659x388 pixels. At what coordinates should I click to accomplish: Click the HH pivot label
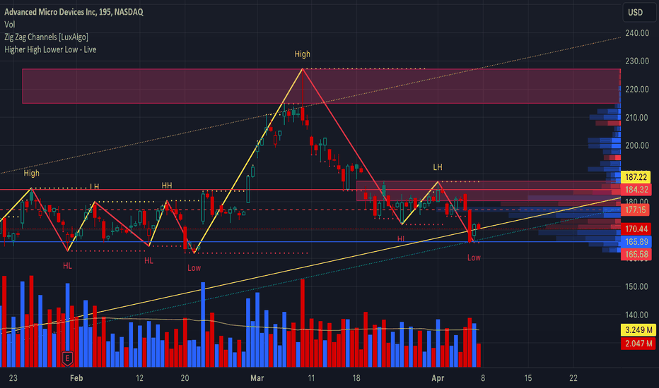pos(167,186)
